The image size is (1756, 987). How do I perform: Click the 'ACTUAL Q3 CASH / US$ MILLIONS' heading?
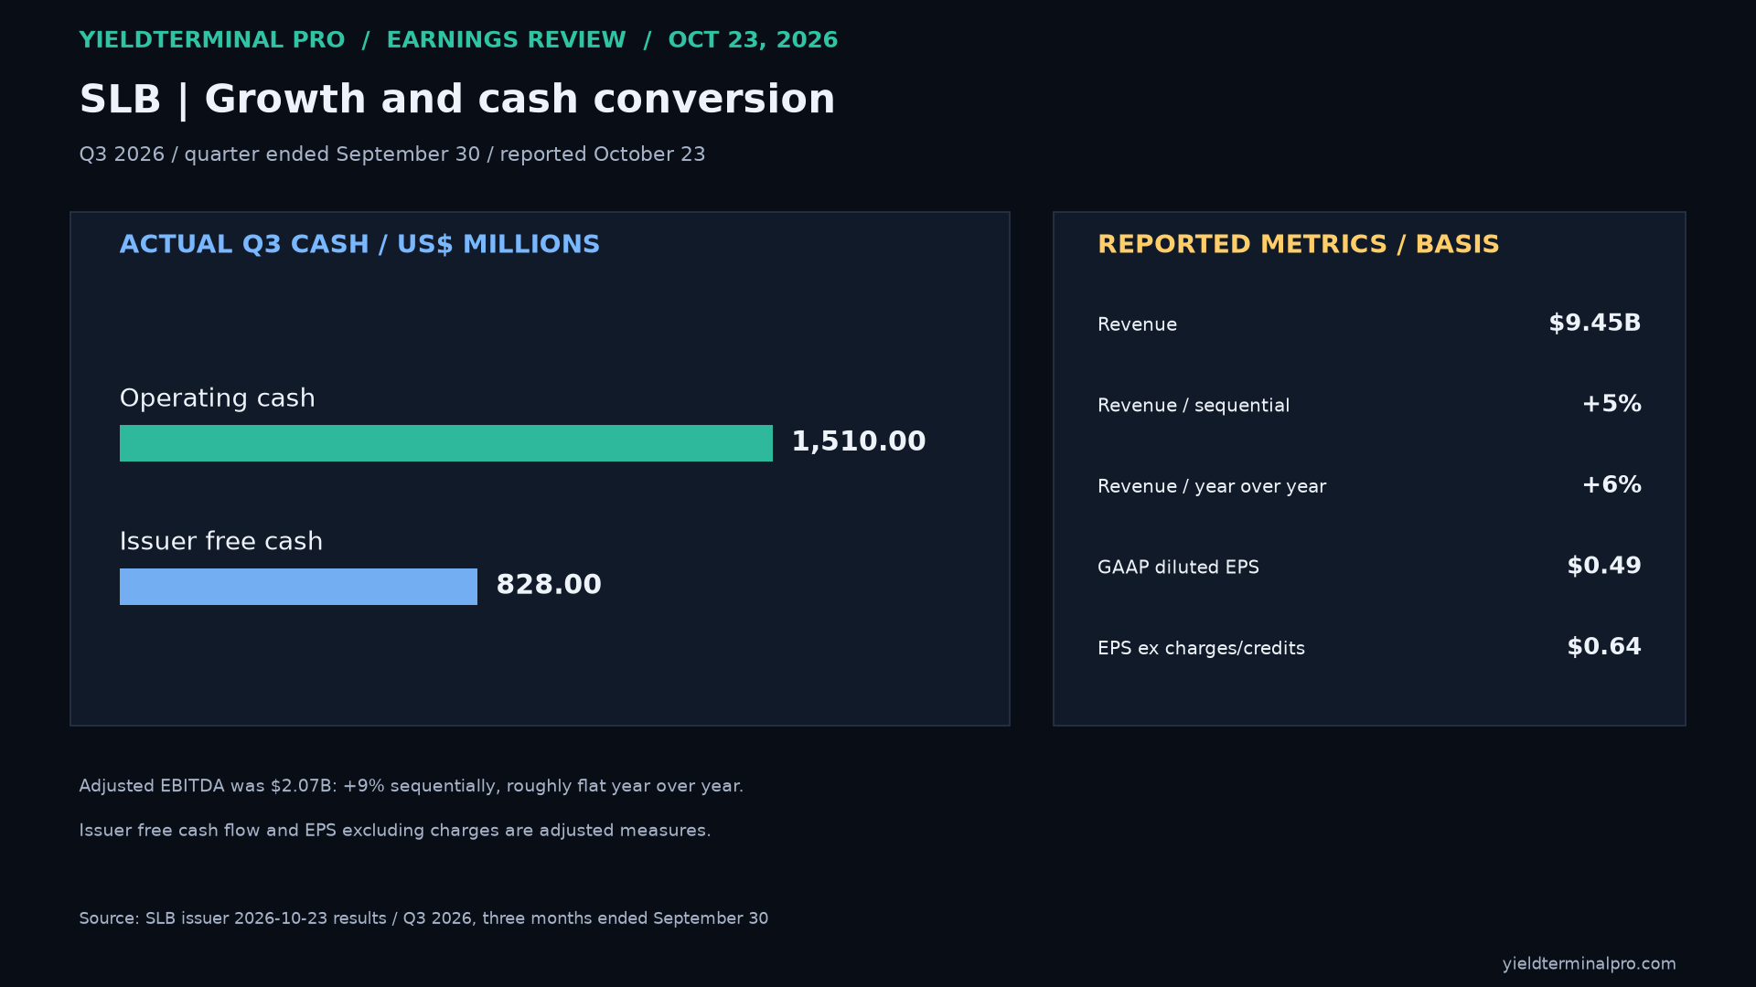click(x=359, y=245)
